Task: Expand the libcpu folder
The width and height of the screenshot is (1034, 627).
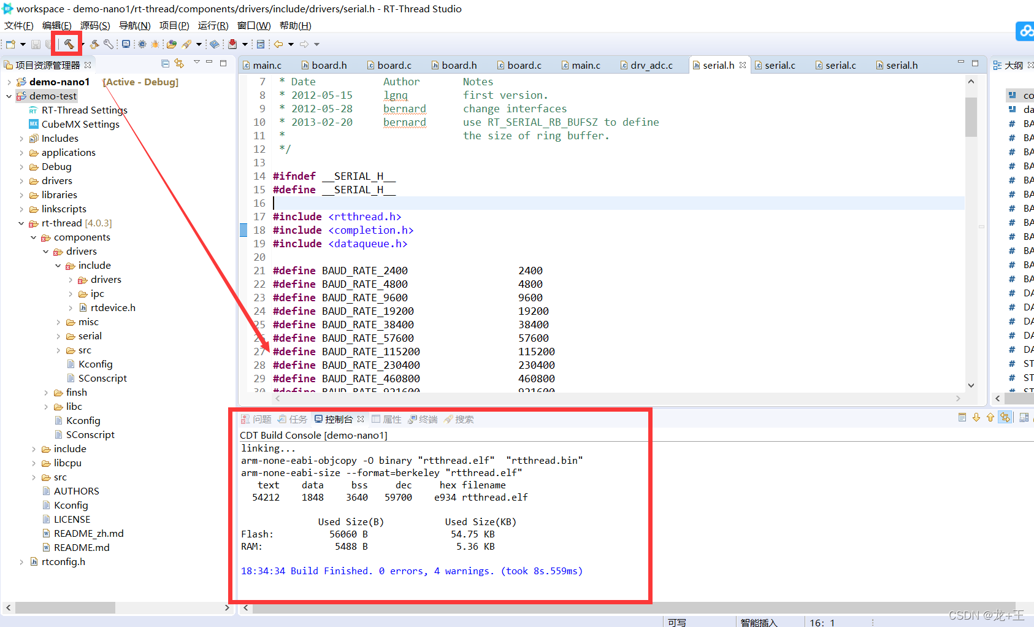Action: pyautogui.click(x=34, y=463)
